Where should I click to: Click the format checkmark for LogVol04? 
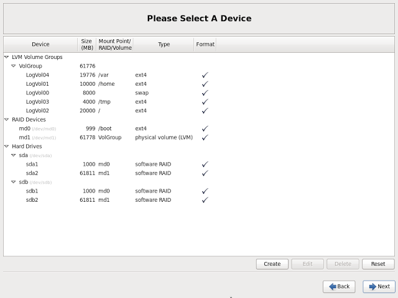tap(205, 74)
